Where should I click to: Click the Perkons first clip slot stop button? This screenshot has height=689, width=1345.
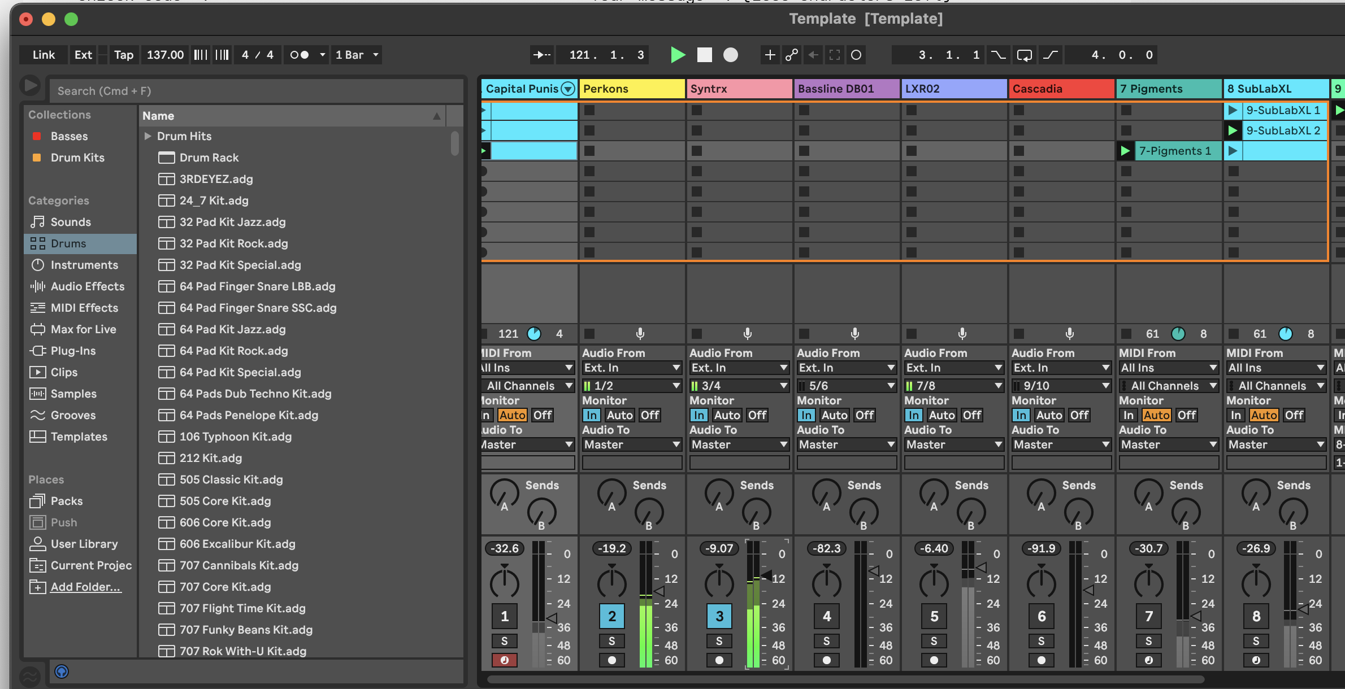coord(589,110)
